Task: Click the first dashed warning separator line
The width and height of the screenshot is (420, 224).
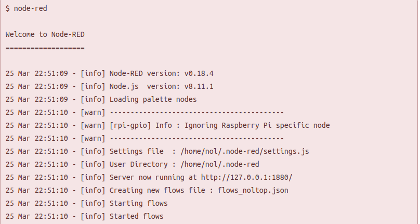Action: [x=196, y=112]
